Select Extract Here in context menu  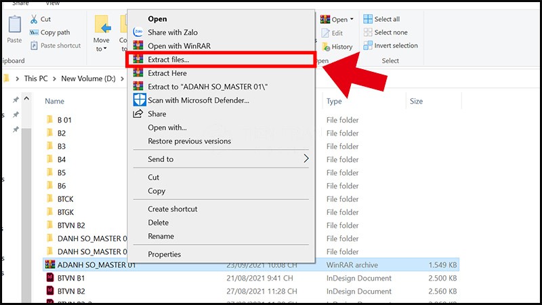tap(168, 73)
